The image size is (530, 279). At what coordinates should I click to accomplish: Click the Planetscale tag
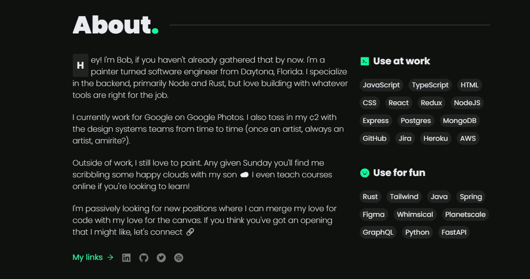[x=465, y=215]
